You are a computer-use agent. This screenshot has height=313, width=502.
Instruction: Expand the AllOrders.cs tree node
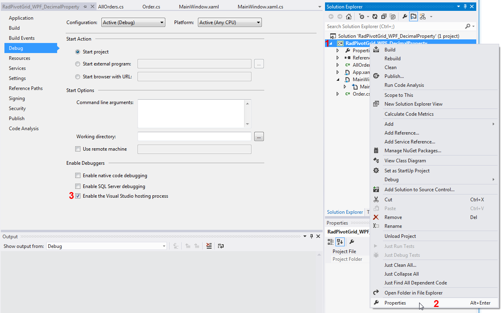pos(338,65)
